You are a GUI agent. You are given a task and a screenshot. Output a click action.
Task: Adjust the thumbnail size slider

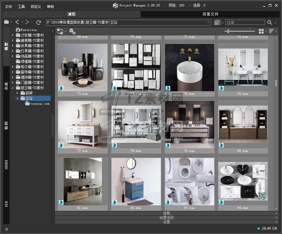point(228,31)
